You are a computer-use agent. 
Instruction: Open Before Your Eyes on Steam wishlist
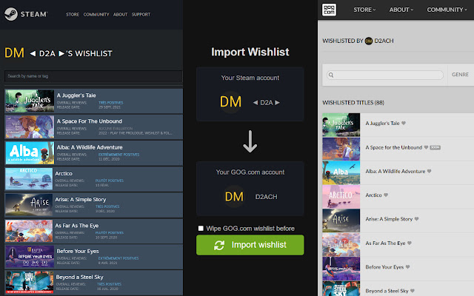pyautogui.click(x=78, y=252)
